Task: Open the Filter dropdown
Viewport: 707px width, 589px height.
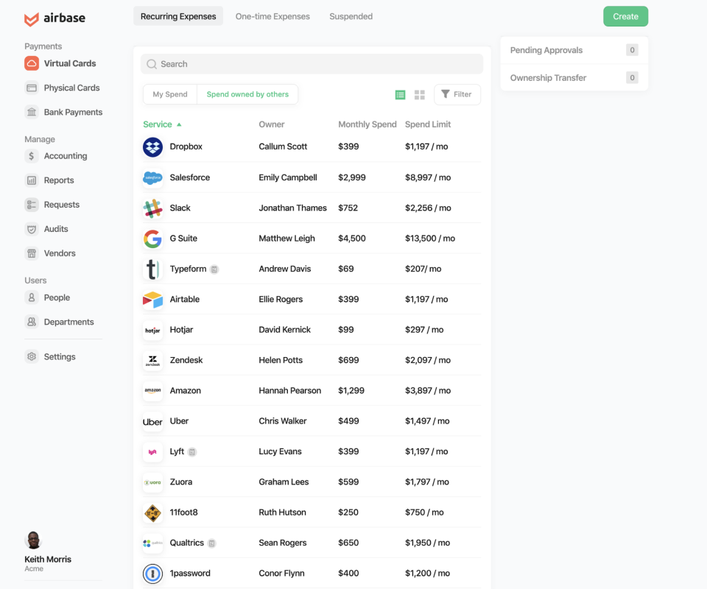Action: [x=457, y=95]
